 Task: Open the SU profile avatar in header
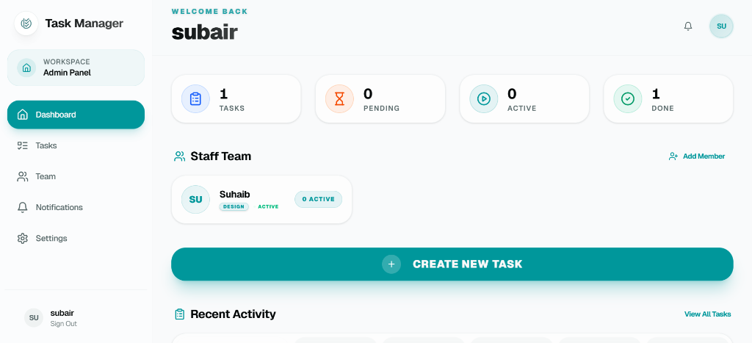click(721, 26)
